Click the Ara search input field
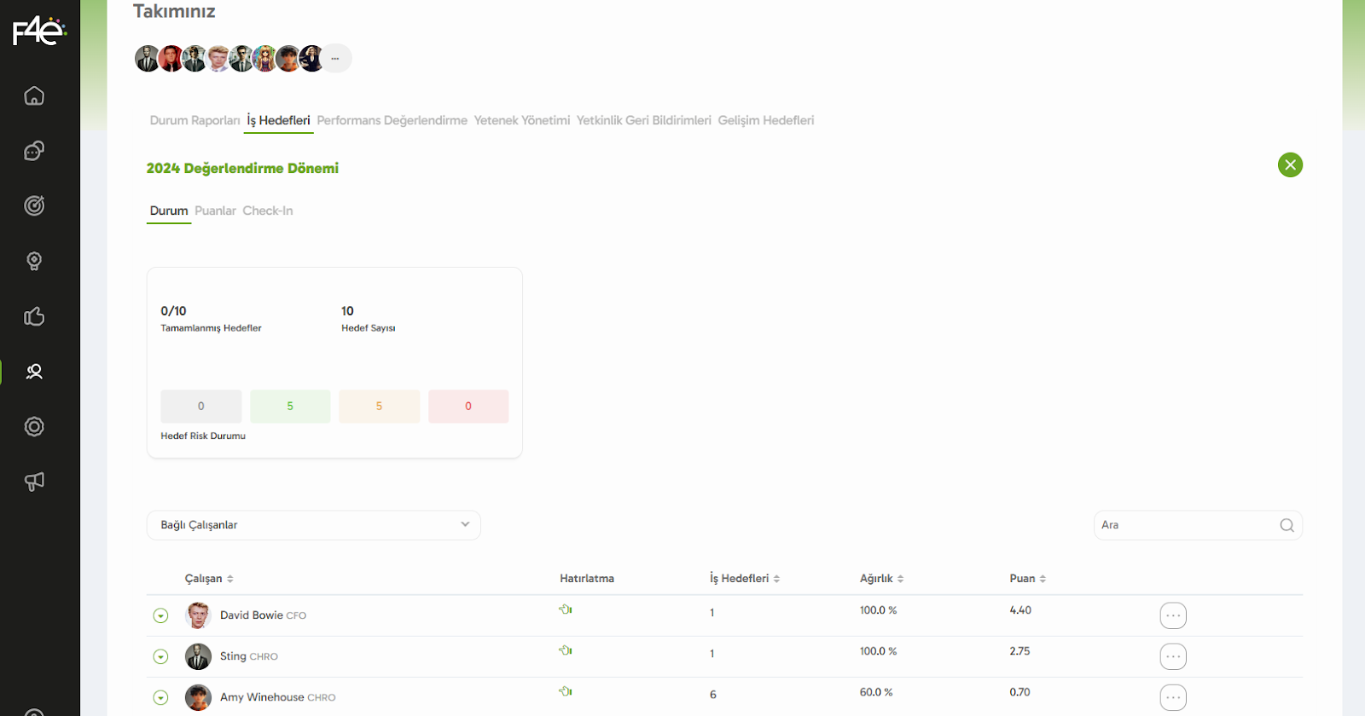 pos(1186,525)
